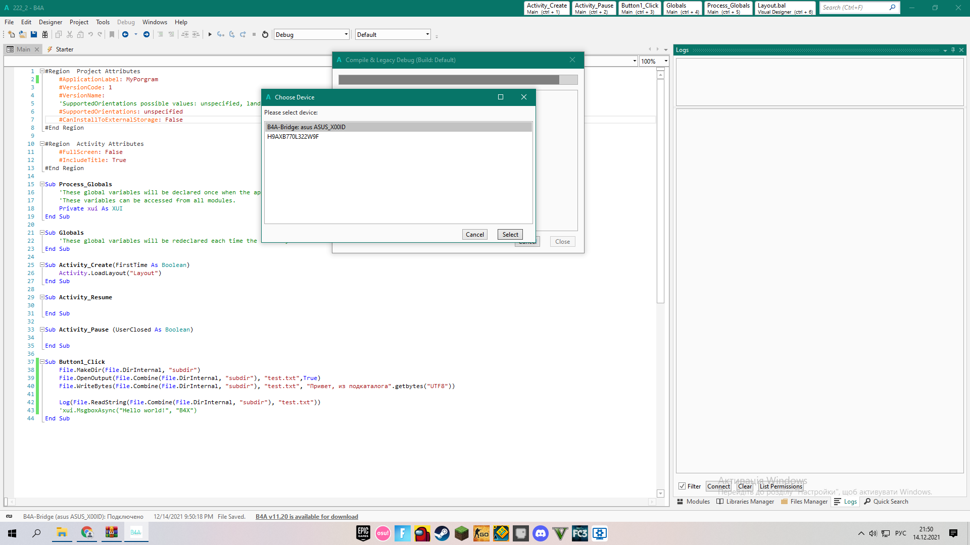The width and height of the screenshot is (970, 545).
Task: Cut code using the scissors icon
Action: click(70, 34)
